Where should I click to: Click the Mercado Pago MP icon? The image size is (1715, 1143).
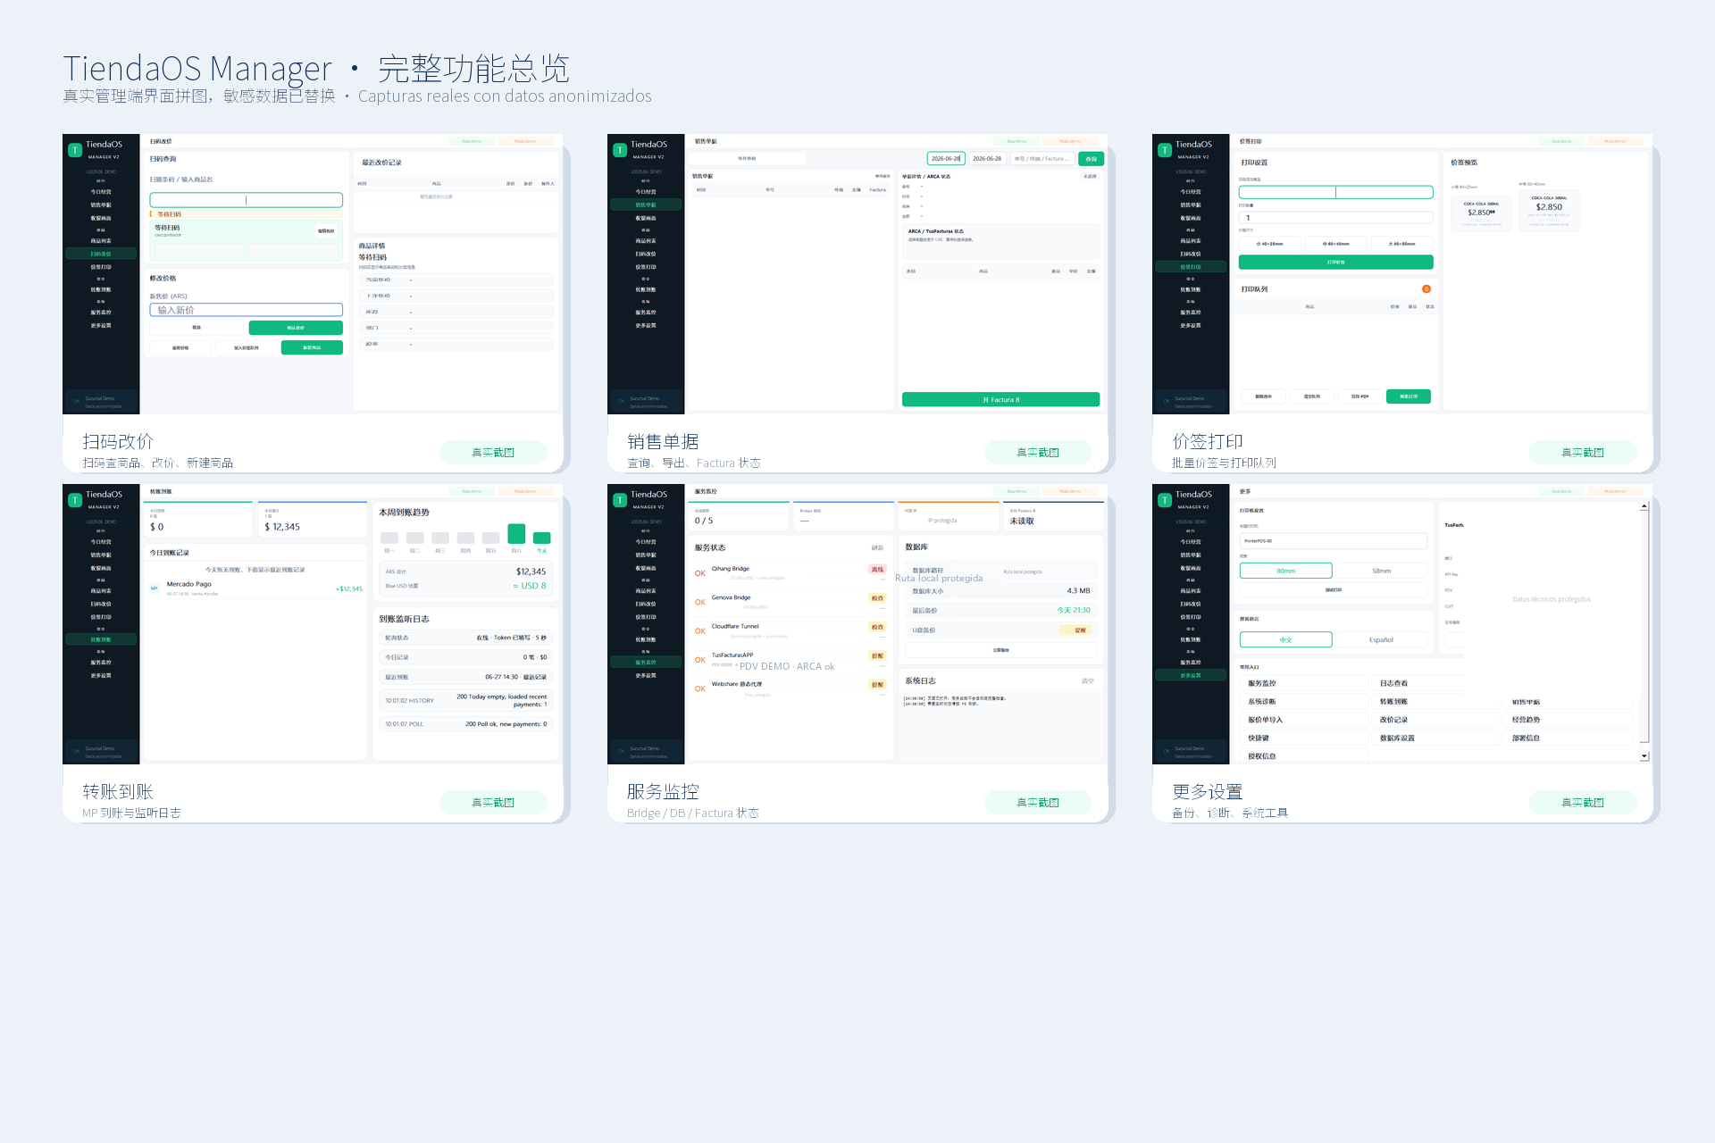[x=155, y=588]
